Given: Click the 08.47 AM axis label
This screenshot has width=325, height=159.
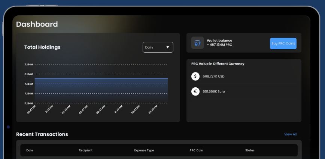Looking at the screenshot, I should pos(101,109).
